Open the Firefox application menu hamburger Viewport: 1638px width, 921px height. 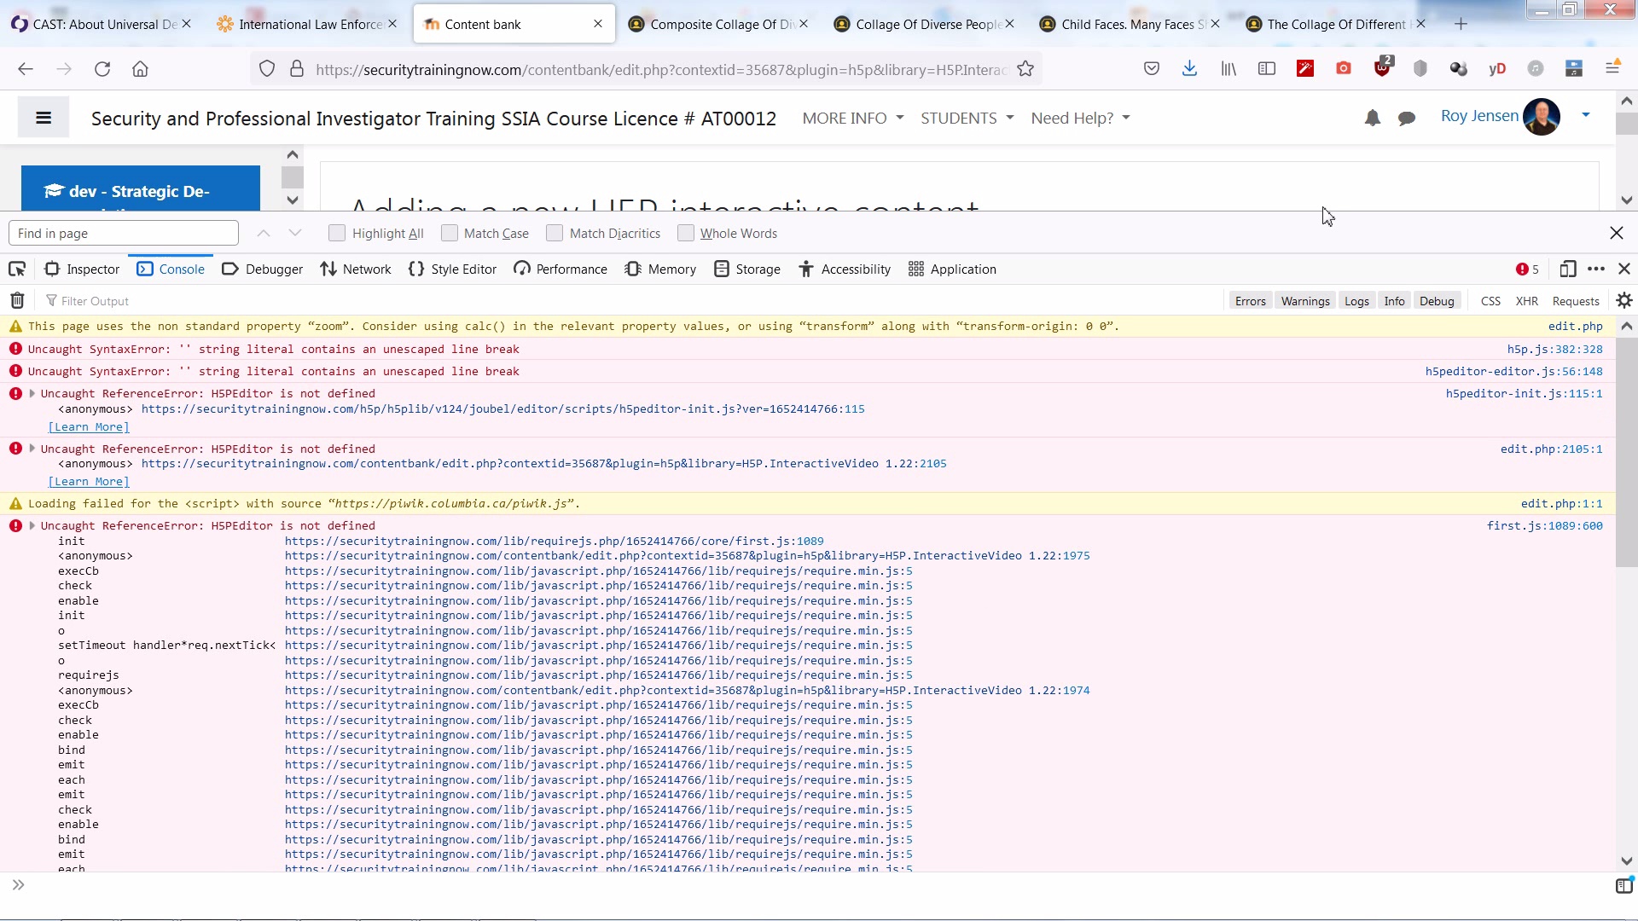(x=1612, y=69)
